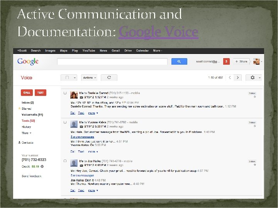
Task: Expand 5 more messages for Joe Kalka
Action: click(82, 176)
